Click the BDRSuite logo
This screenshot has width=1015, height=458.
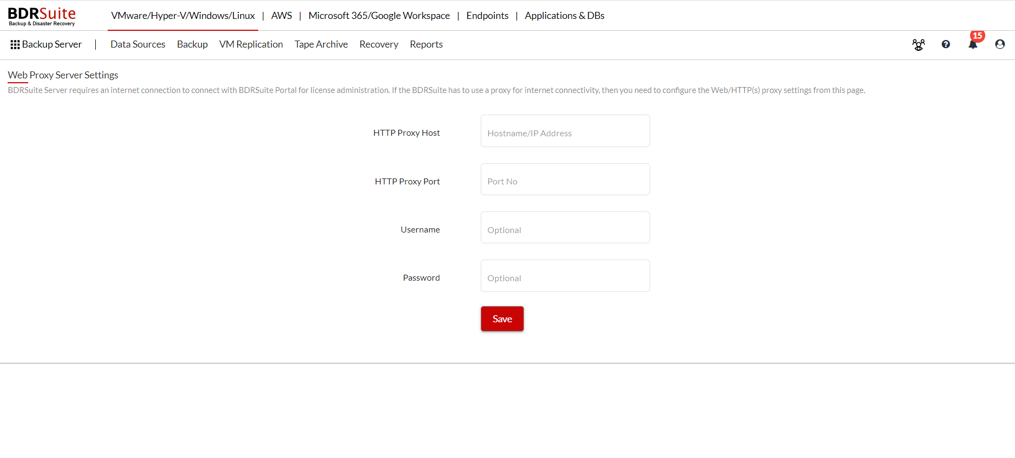[42, 16]
